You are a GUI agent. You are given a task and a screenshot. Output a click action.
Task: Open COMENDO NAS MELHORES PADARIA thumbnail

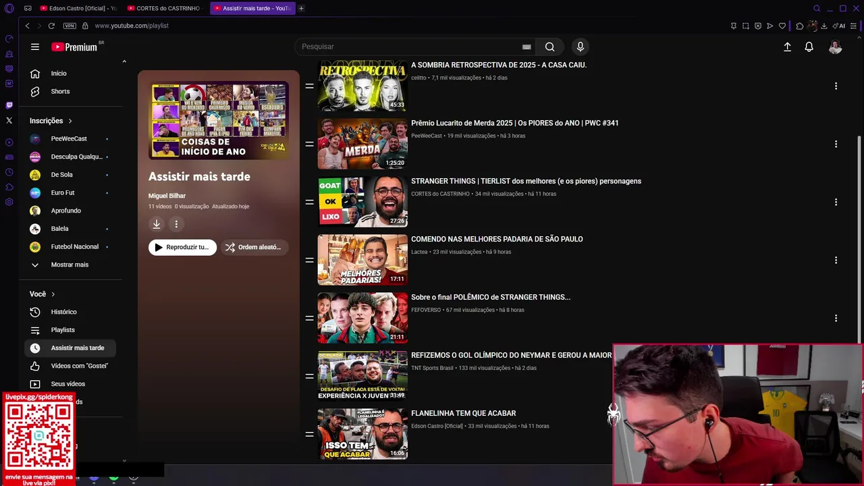362,260
